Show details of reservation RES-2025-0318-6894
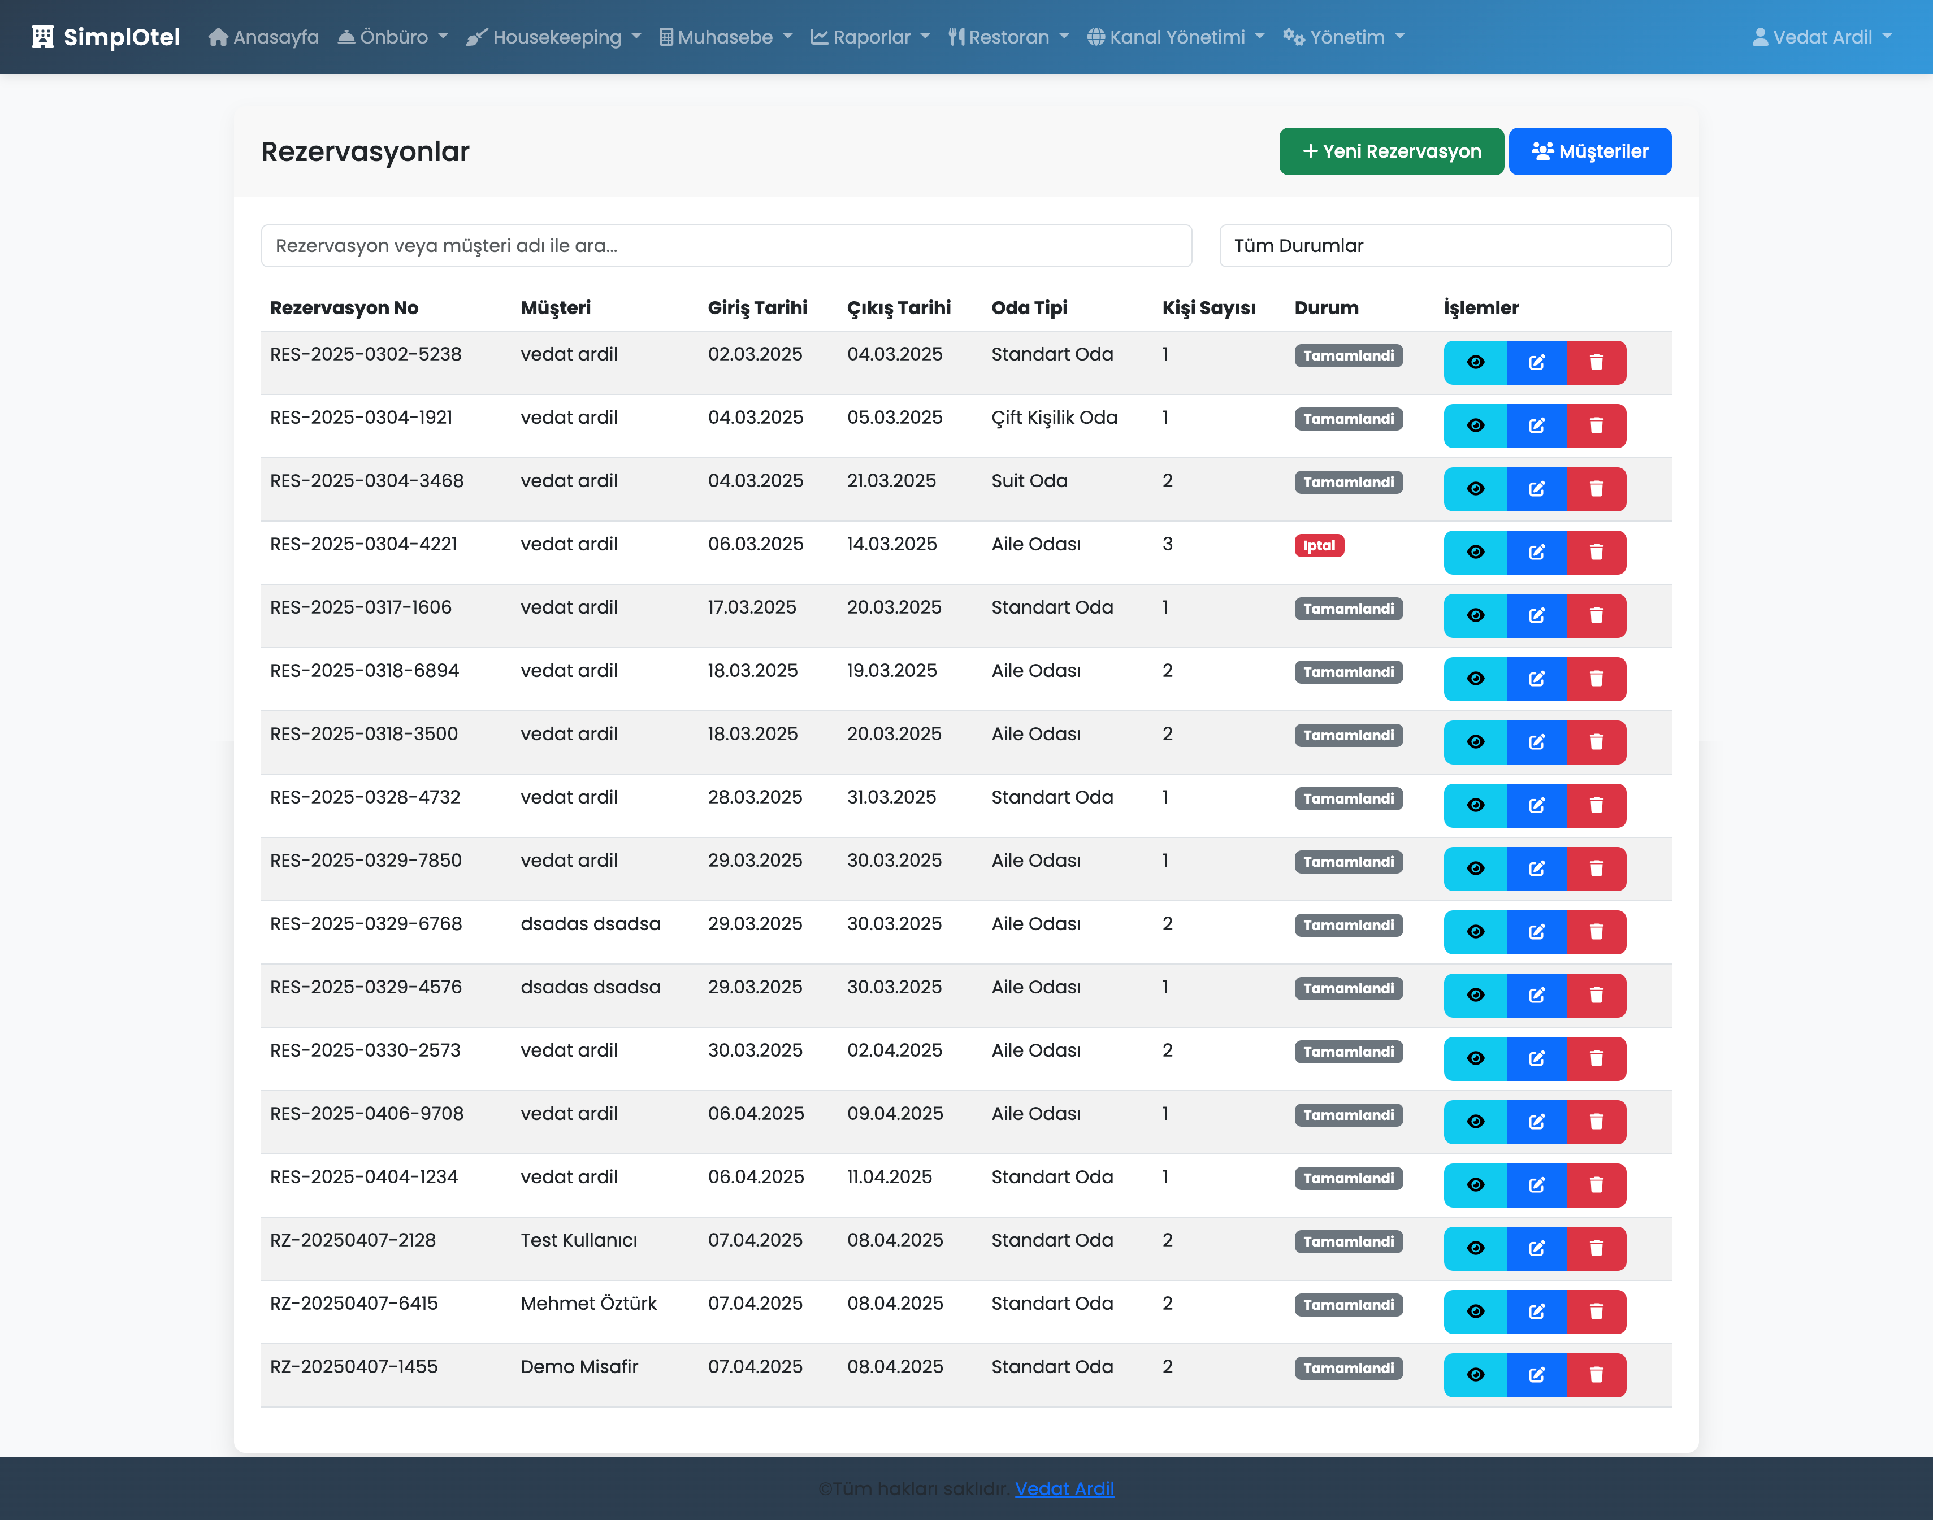This screenshot has height=1520, width=1933. [x=1475, y=678]
